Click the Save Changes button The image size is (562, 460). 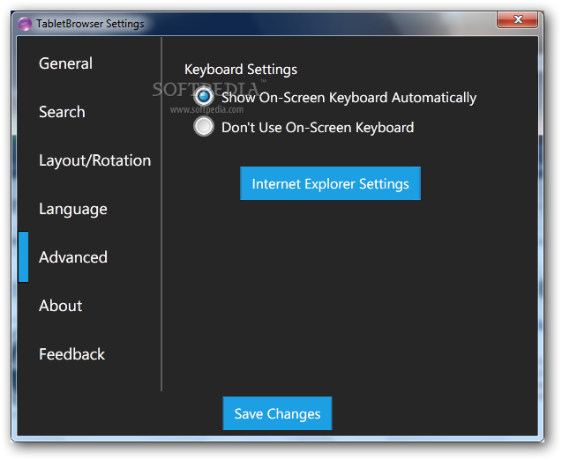coord(277,413)
